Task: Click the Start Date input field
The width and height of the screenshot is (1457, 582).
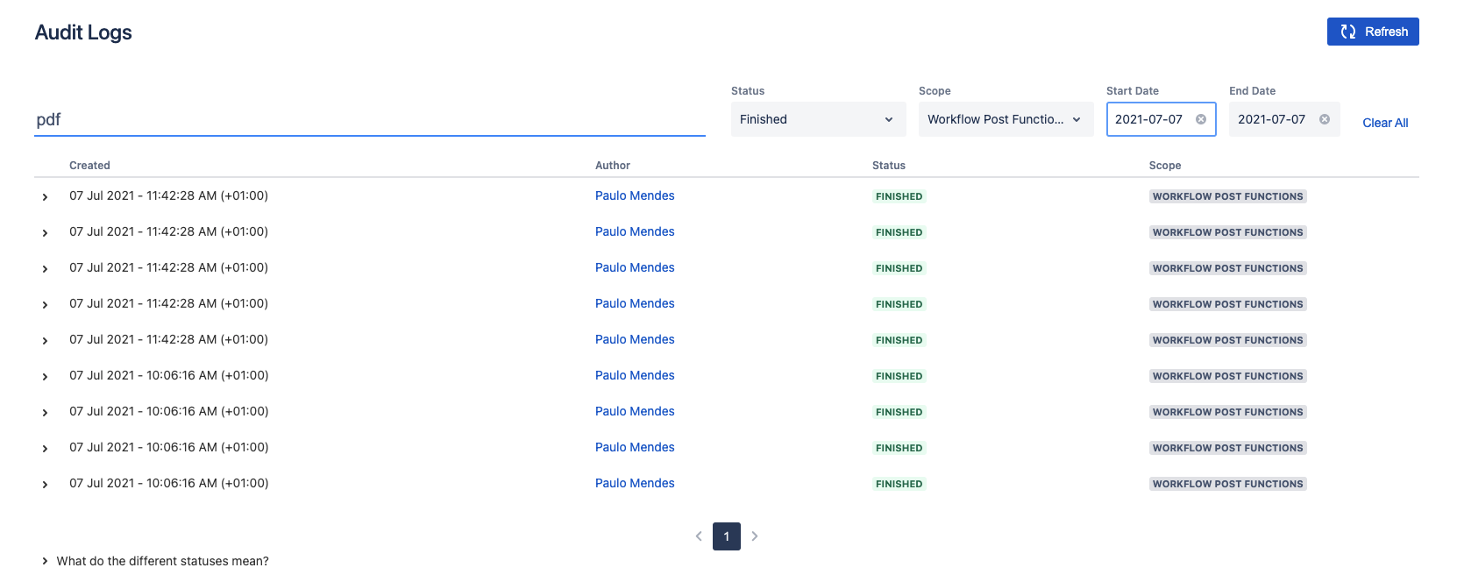Action: click(x=1148, y=119)
